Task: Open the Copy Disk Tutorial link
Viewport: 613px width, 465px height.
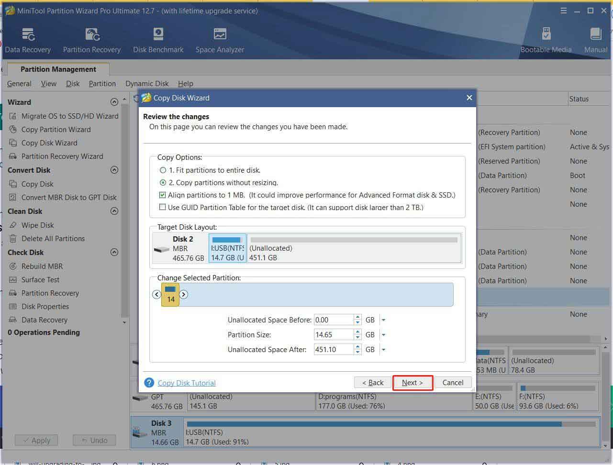Action: [187, 383]
